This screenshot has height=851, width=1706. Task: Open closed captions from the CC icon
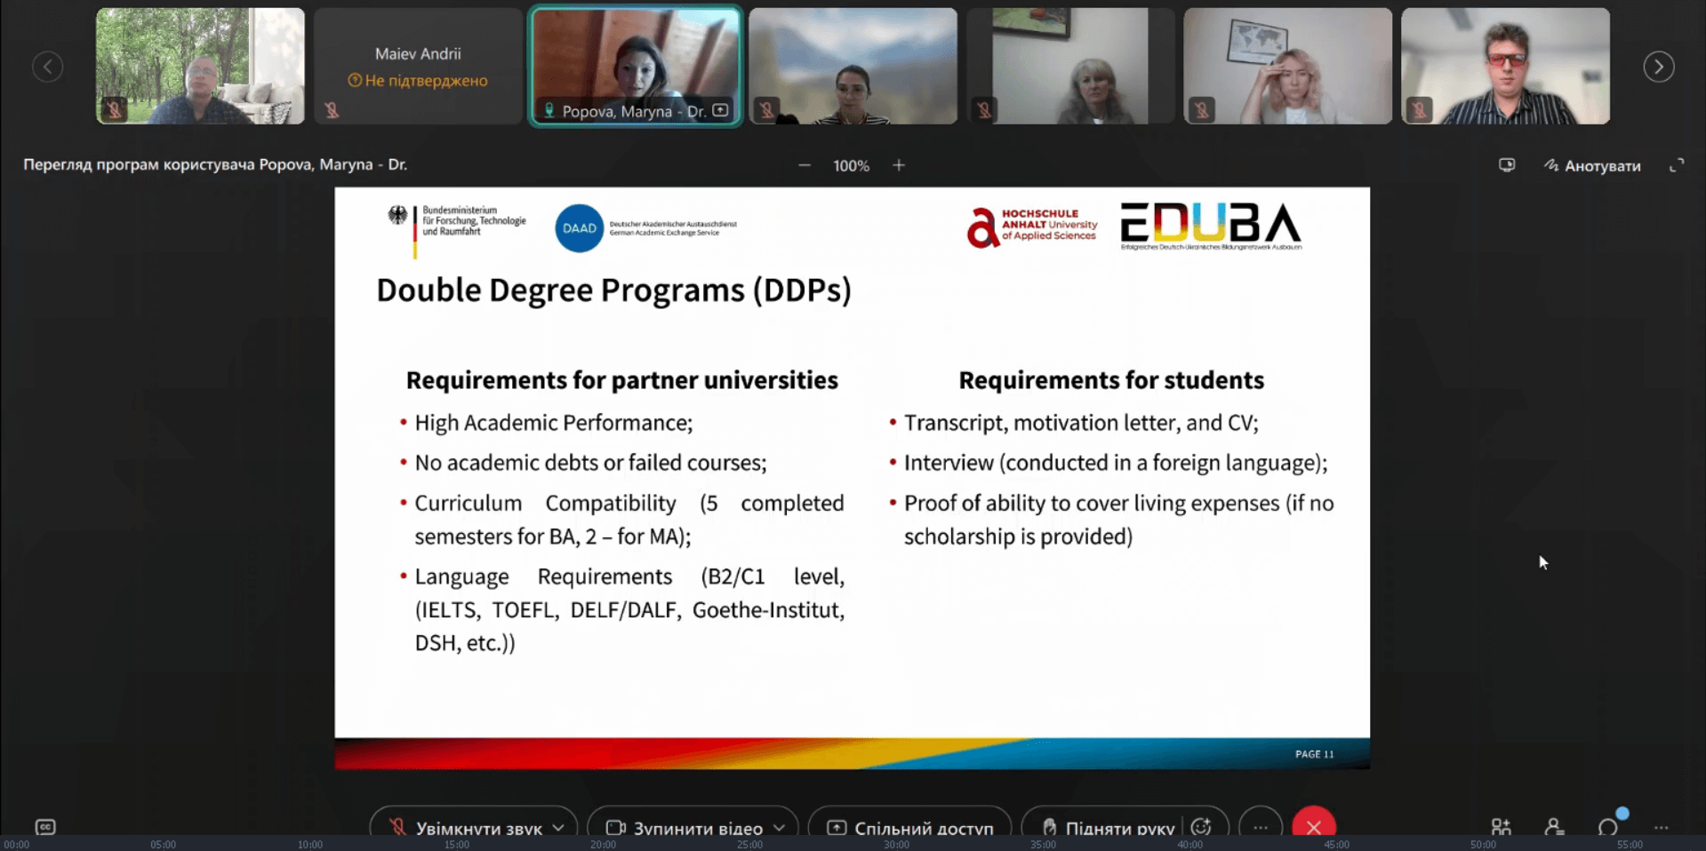[45, 827]
